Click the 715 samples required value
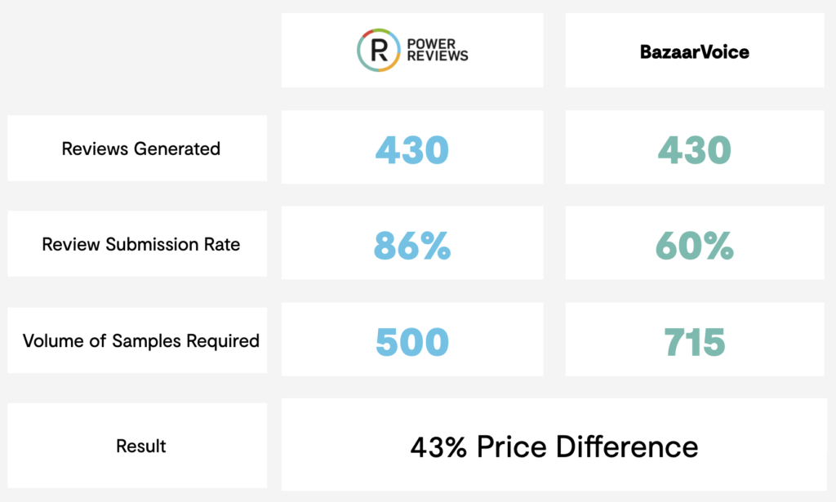 [694, 341]
